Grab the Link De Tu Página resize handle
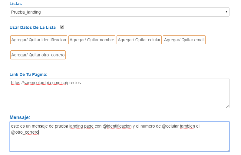The height and width of the screenshot is (155, 241). (x=228, y=106)
